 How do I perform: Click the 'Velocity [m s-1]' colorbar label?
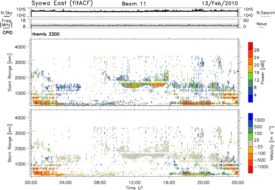(272, 143)
